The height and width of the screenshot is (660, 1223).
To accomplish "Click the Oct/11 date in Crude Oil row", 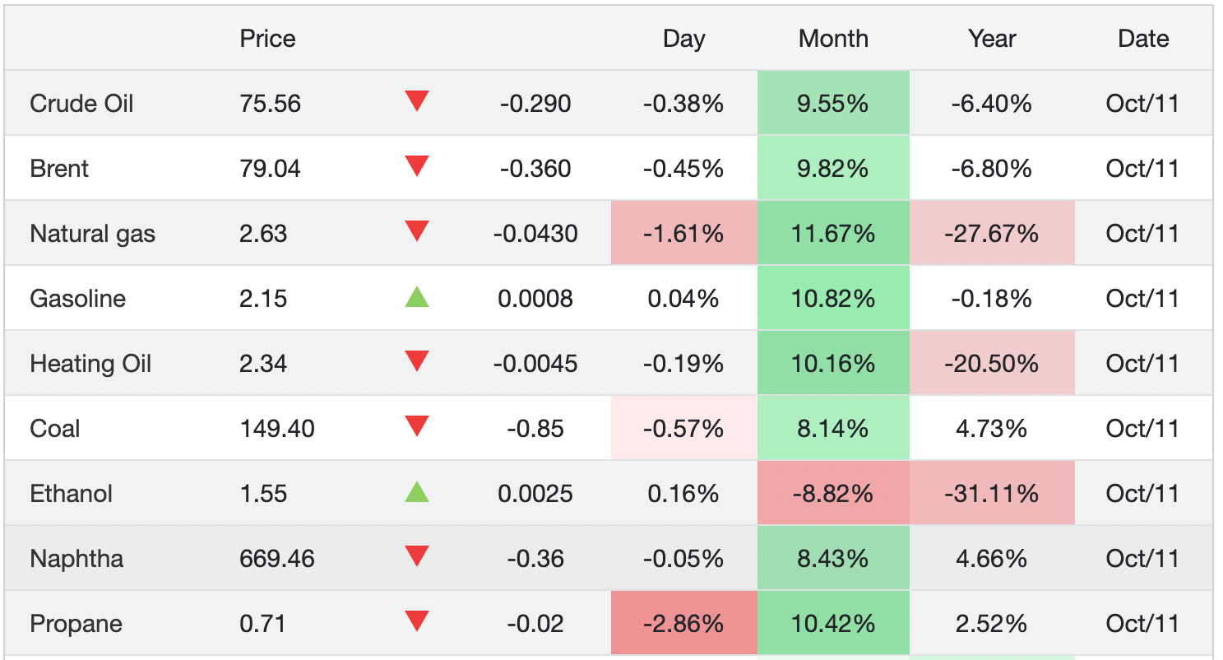I will [1142, 104].
